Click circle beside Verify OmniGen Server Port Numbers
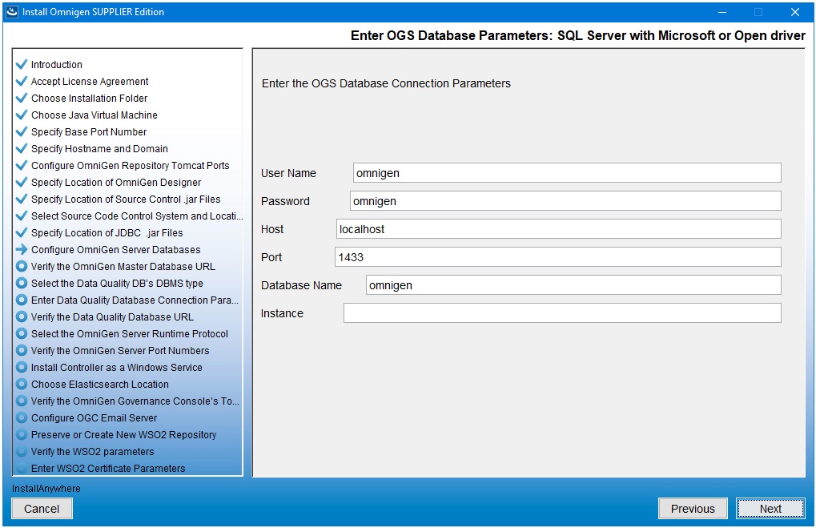 [22, 350]
